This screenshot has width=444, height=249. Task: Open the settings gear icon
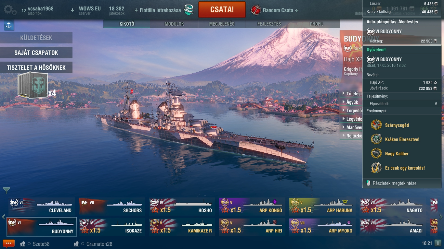click(x=10, y=10)
